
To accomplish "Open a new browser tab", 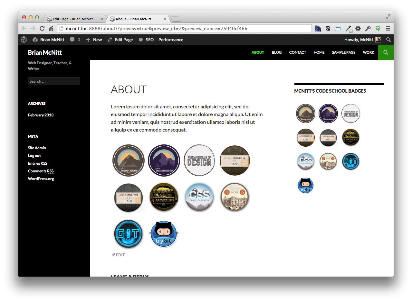I will click(x=176, y=19).
